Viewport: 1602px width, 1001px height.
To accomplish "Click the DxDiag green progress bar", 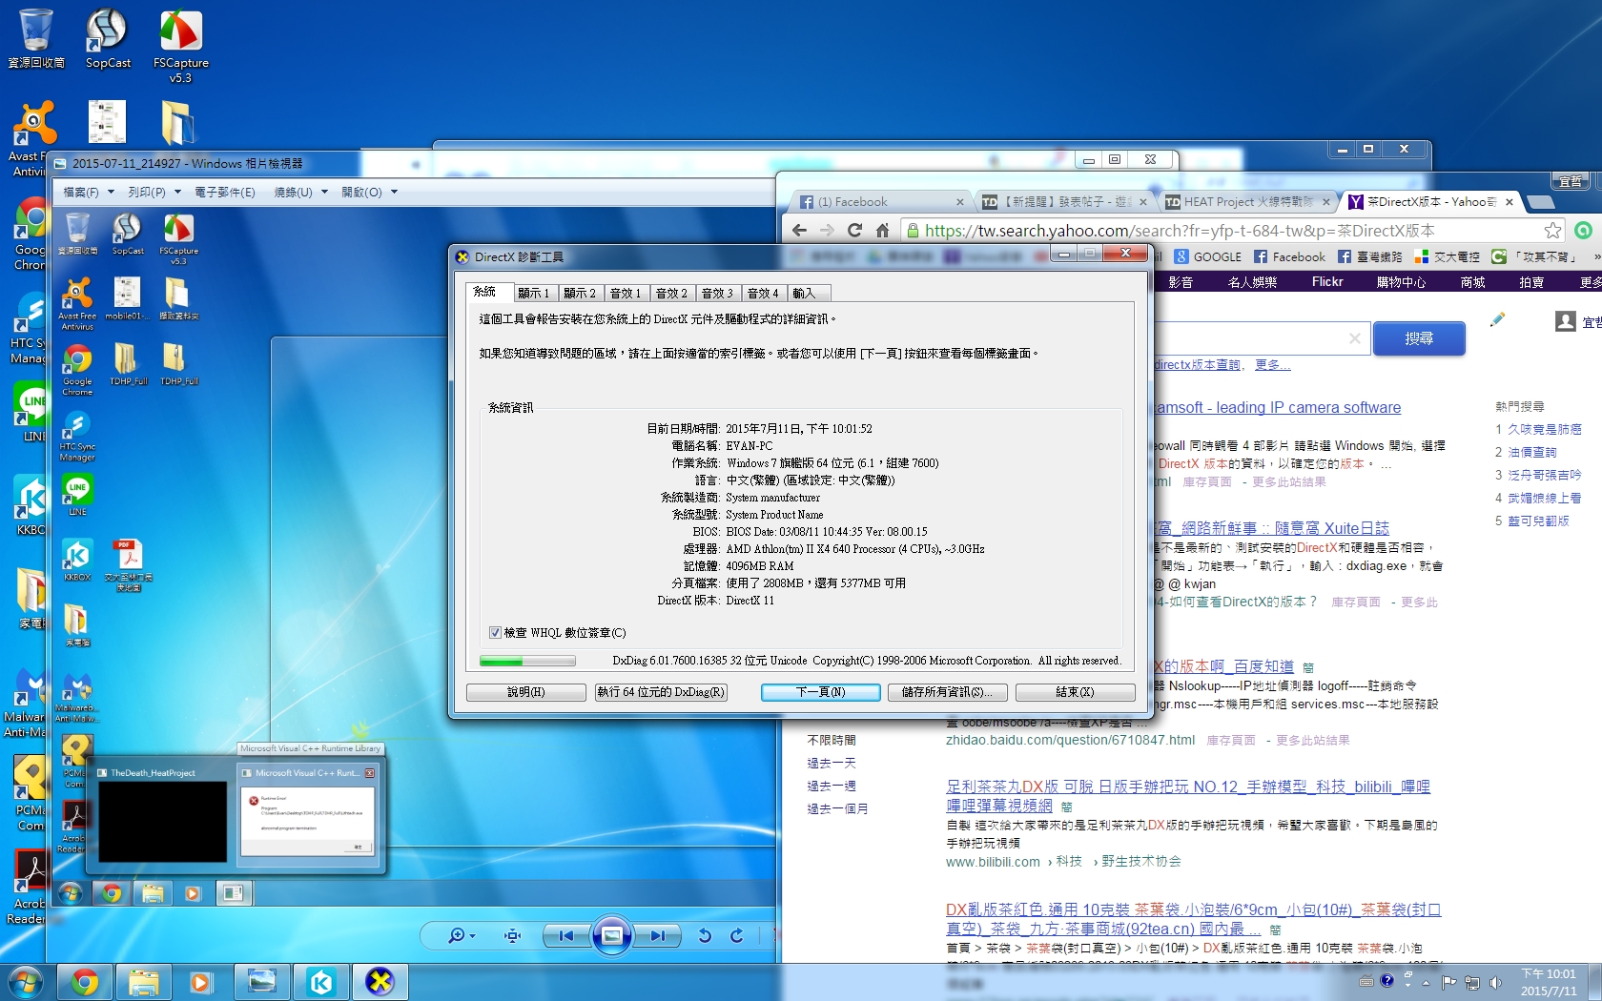I will 527,661.
